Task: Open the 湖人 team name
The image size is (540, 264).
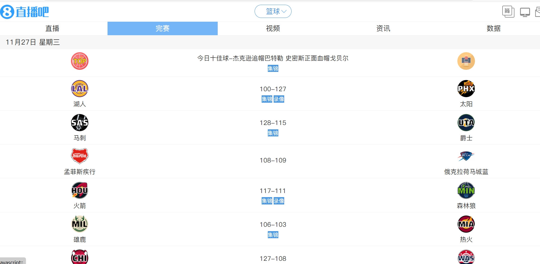Action: coord(80,104)
